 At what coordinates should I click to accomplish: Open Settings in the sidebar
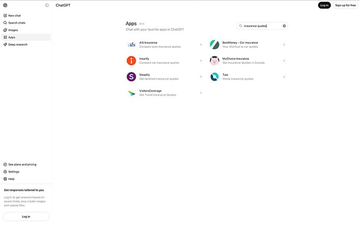(26, 172)
